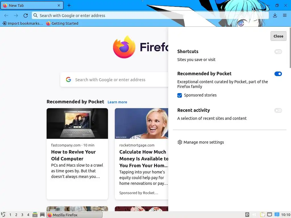Open the Firefox hamburger application menu
The image size is (291, 218).
(x=285, y=15)
